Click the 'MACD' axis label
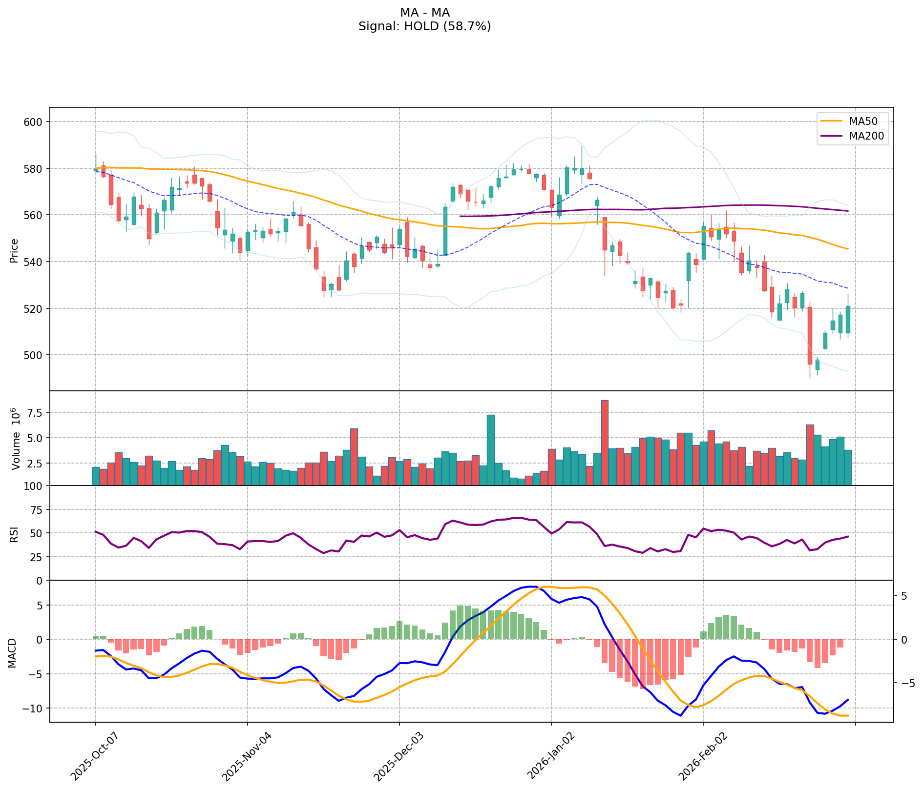 coord(12,653)
